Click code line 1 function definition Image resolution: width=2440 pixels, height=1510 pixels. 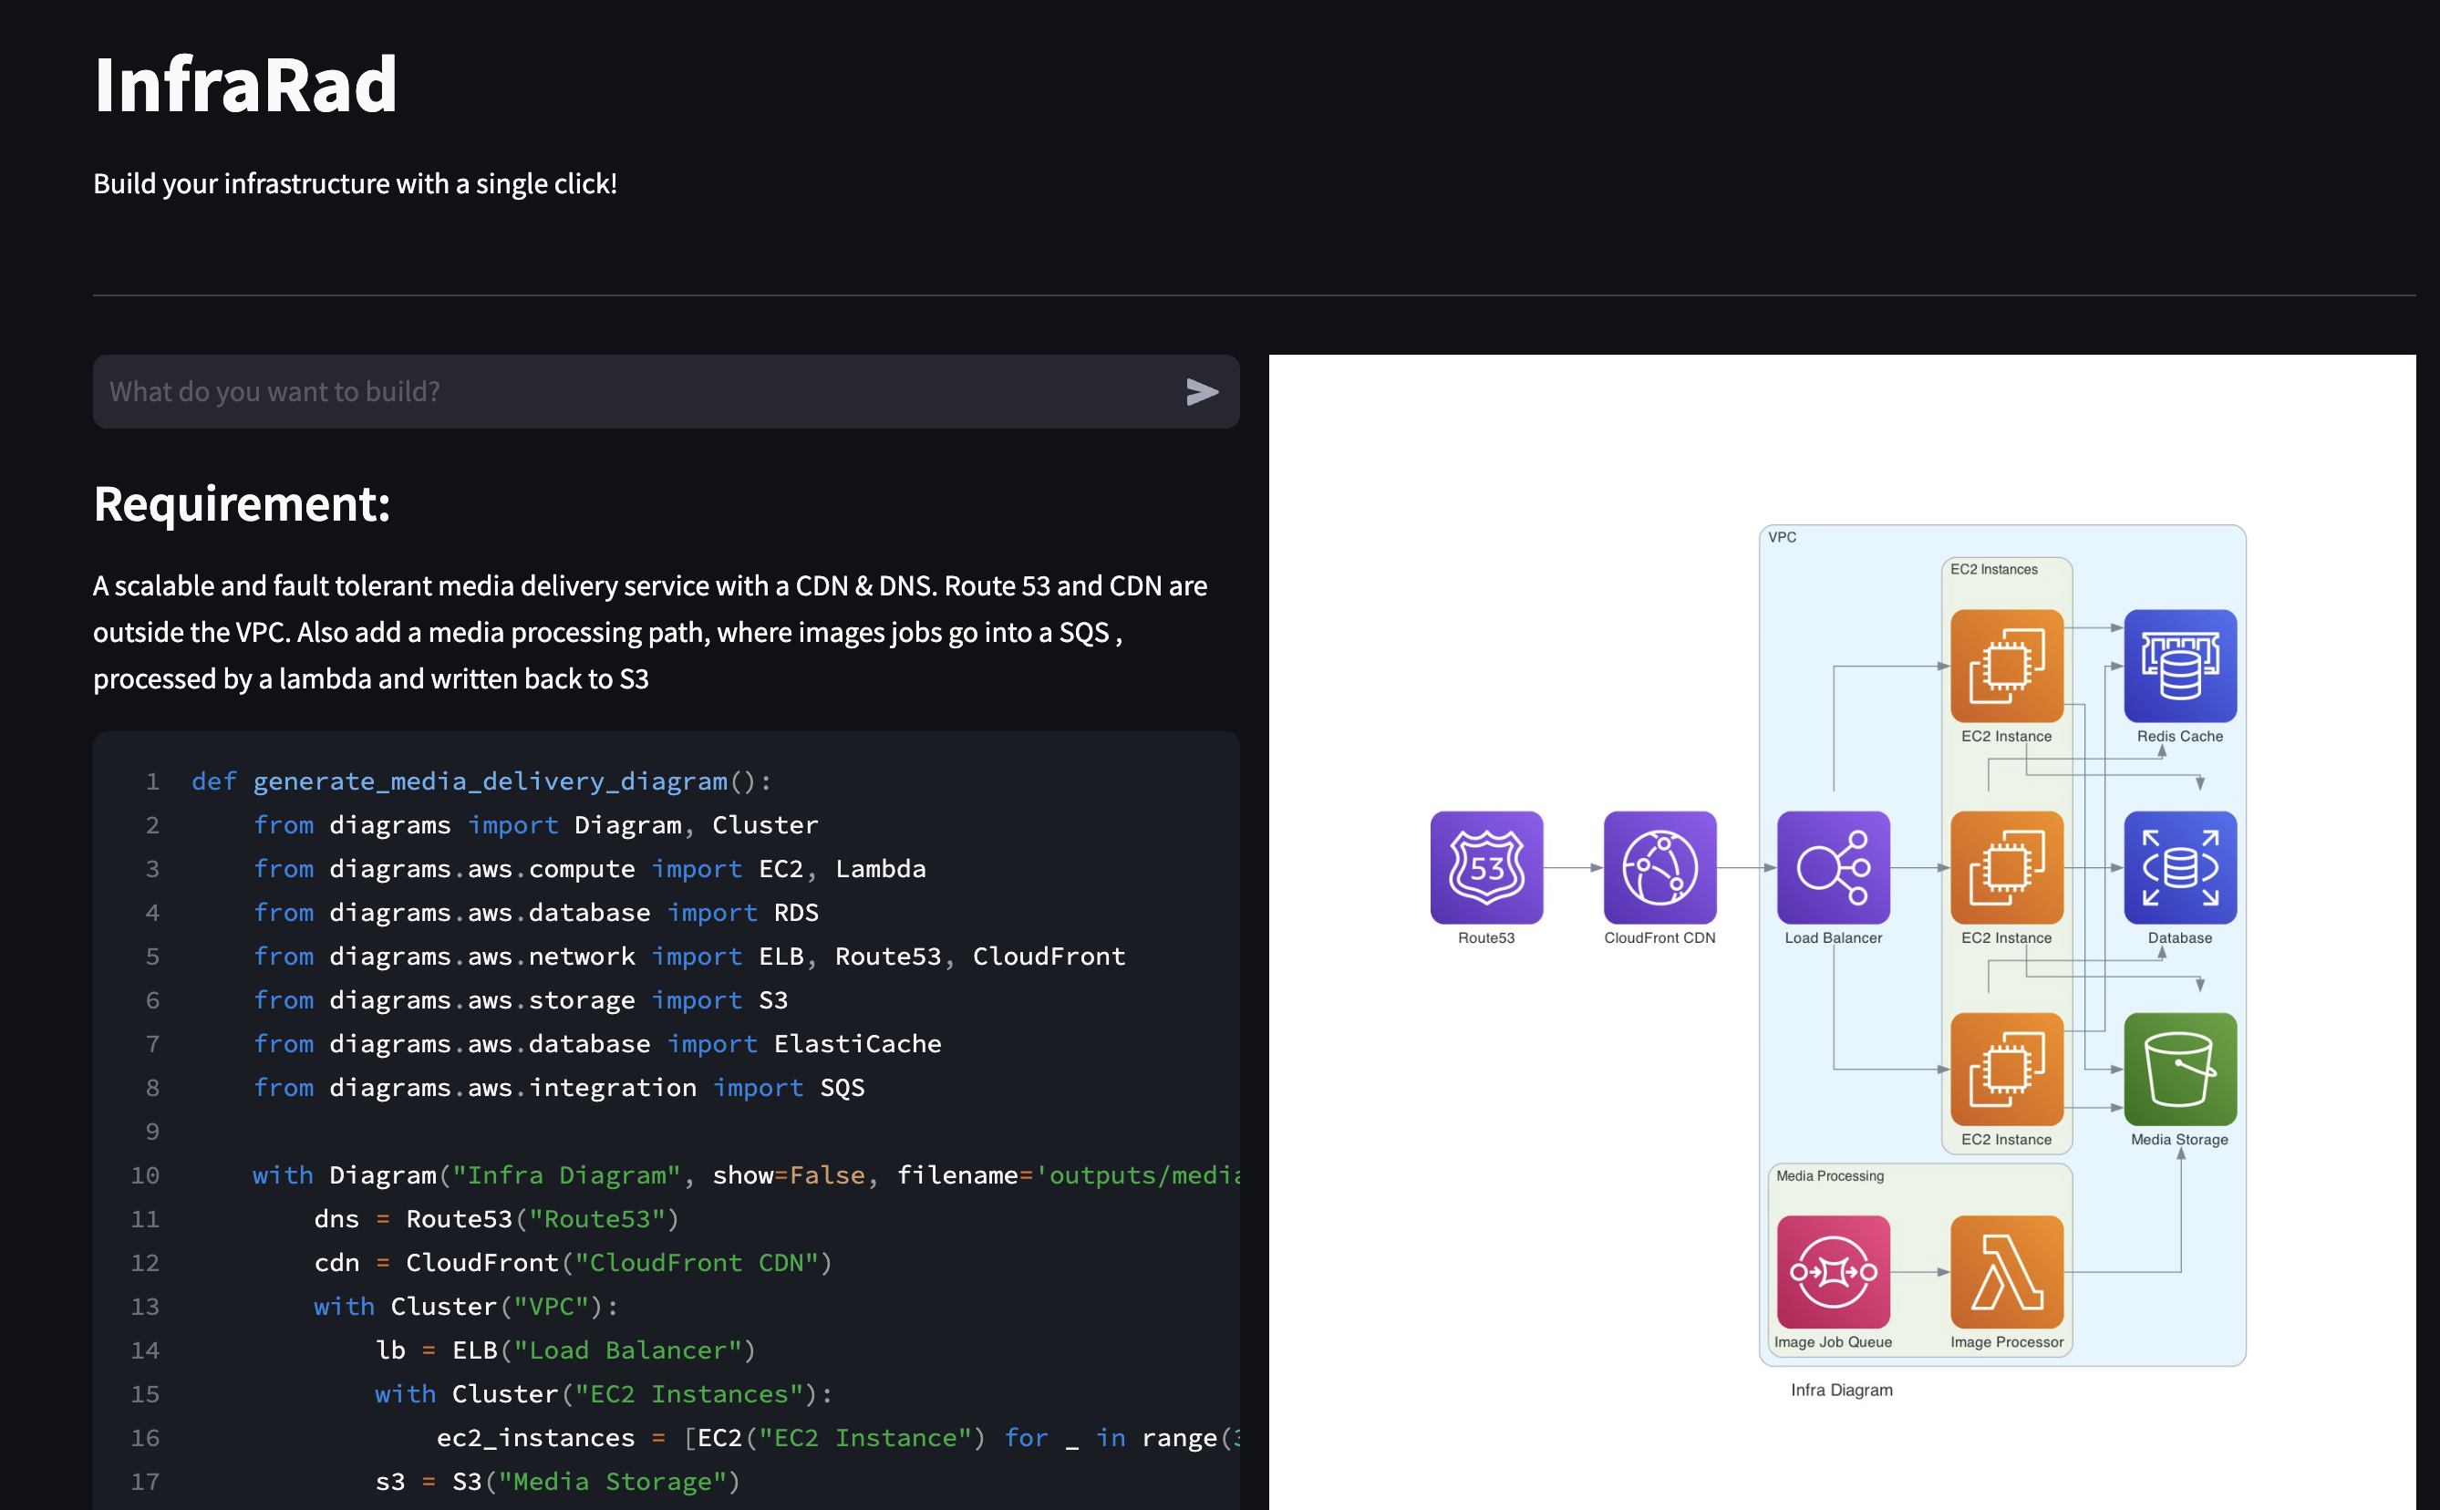tap(481, 781)
